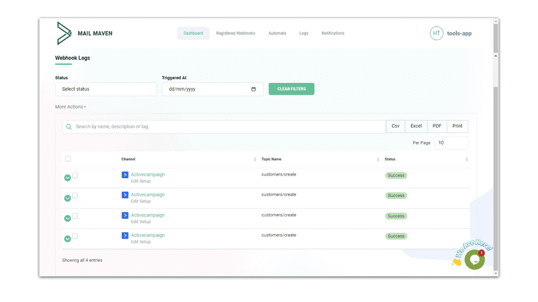Click the Webhook Logs heading
This screenshot has height=302, width=538.
(72, 58)
